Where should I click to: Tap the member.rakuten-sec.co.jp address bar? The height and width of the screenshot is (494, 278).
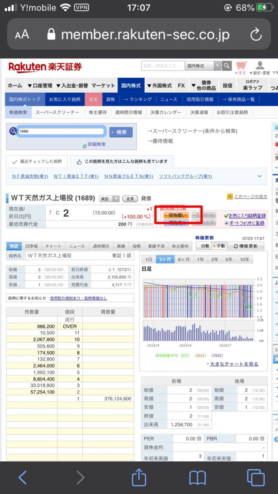tap(139, 35)
